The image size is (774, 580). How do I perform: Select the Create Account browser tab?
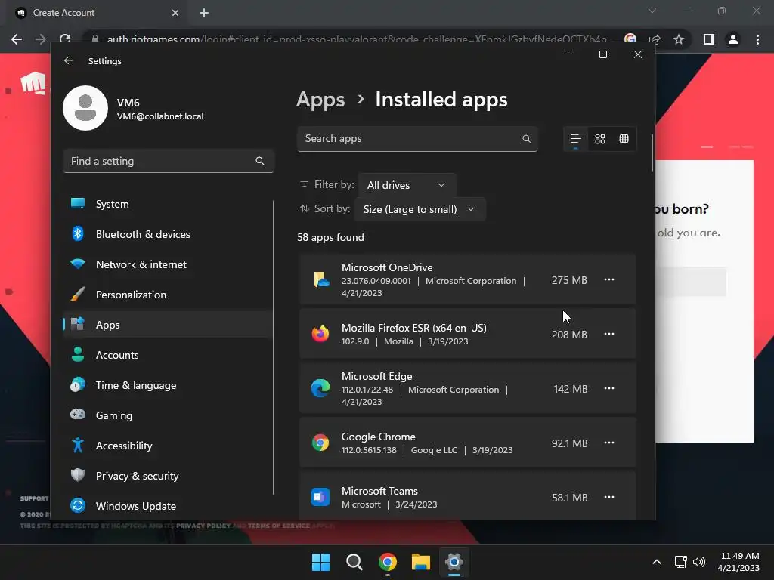point(98,13)
